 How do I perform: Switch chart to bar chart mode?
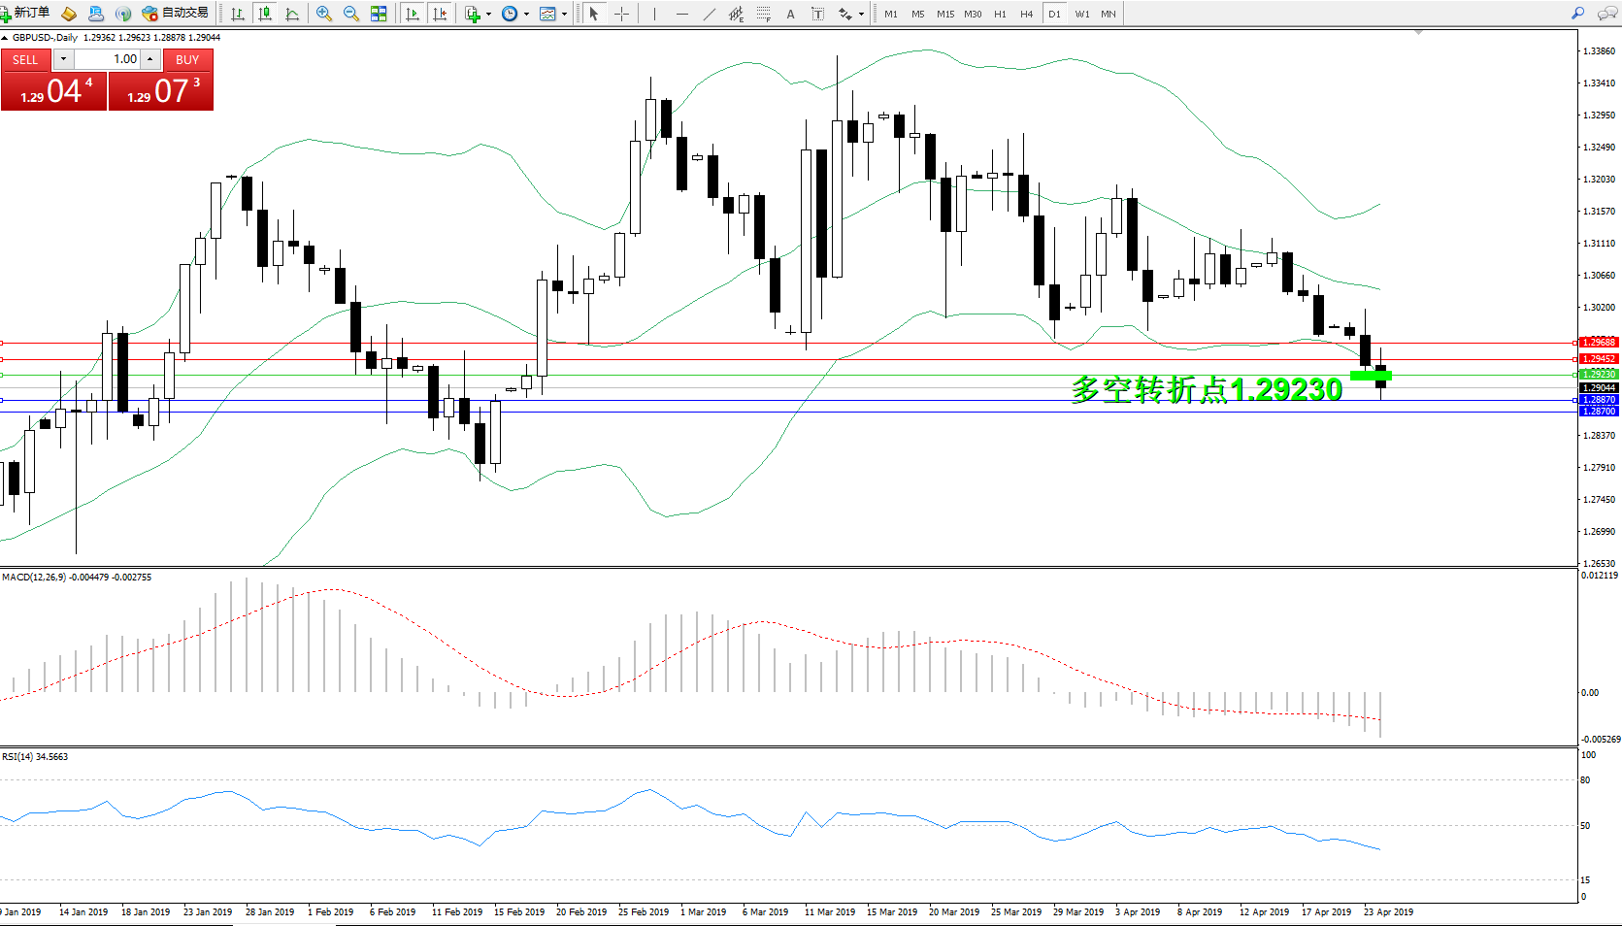pos(237,14)
